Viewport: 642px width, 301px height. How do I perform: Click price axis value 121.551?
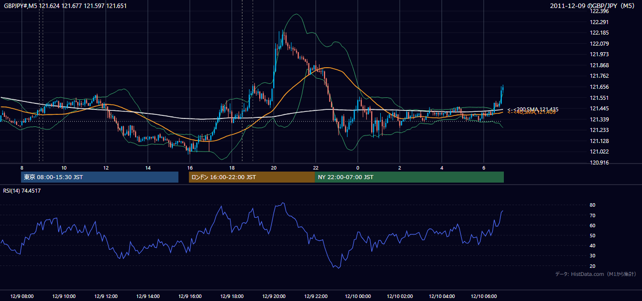tap(600, 98)
